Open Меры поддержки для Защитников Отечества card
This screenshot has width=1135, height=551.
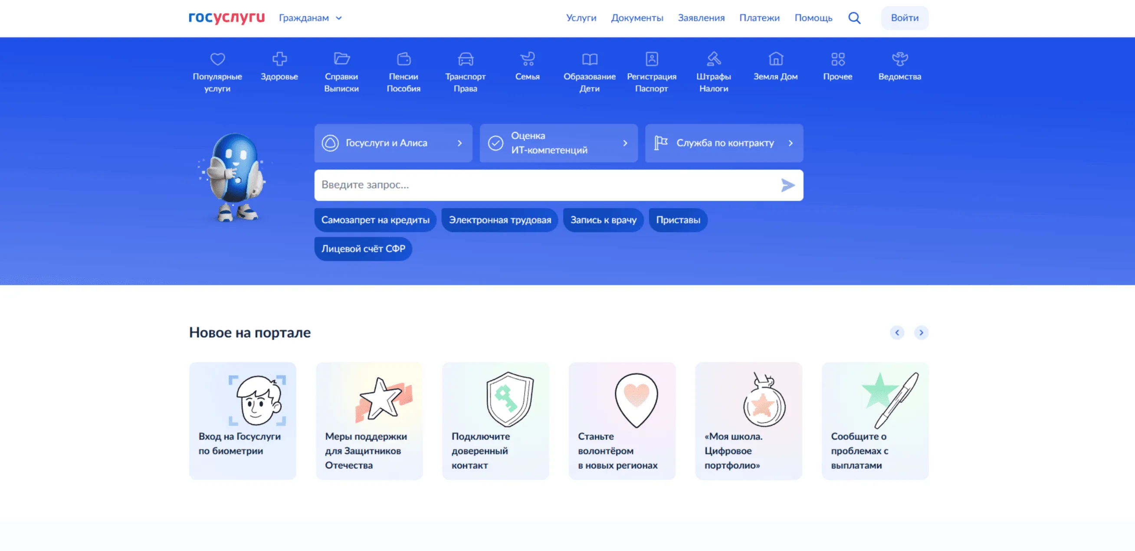pos(369,421)
